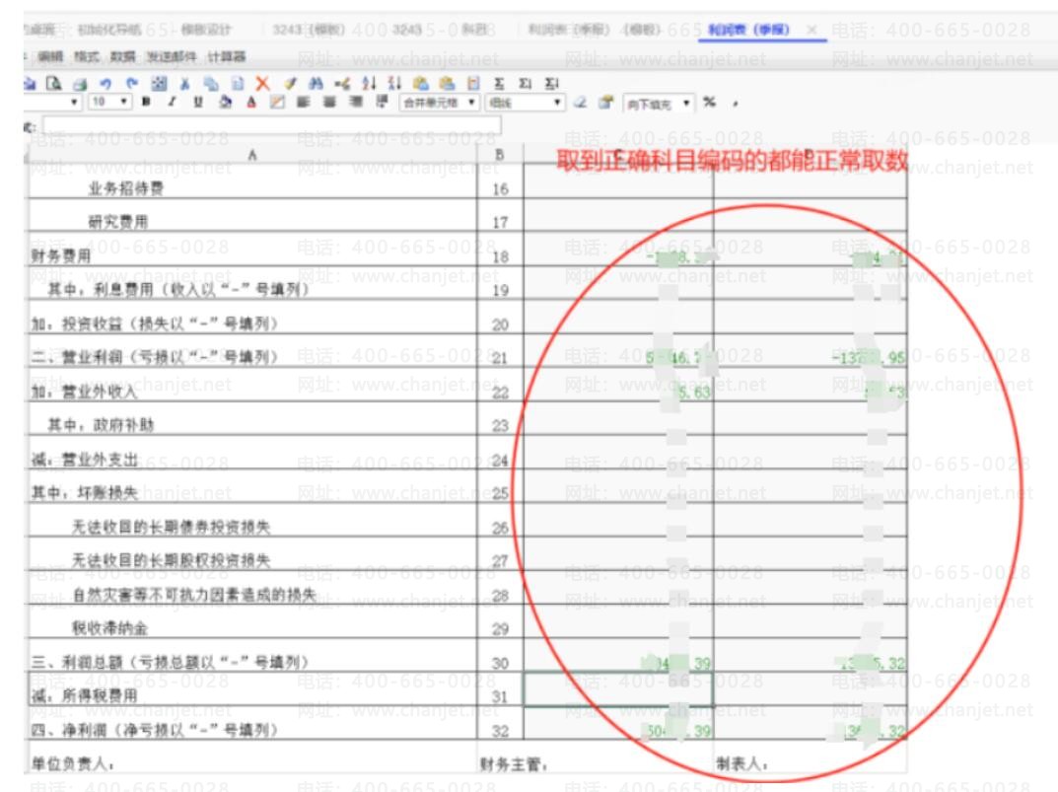Screen dimensions: 1058x792
Task: Click the eraser clear icon
Action: [580, 103]
